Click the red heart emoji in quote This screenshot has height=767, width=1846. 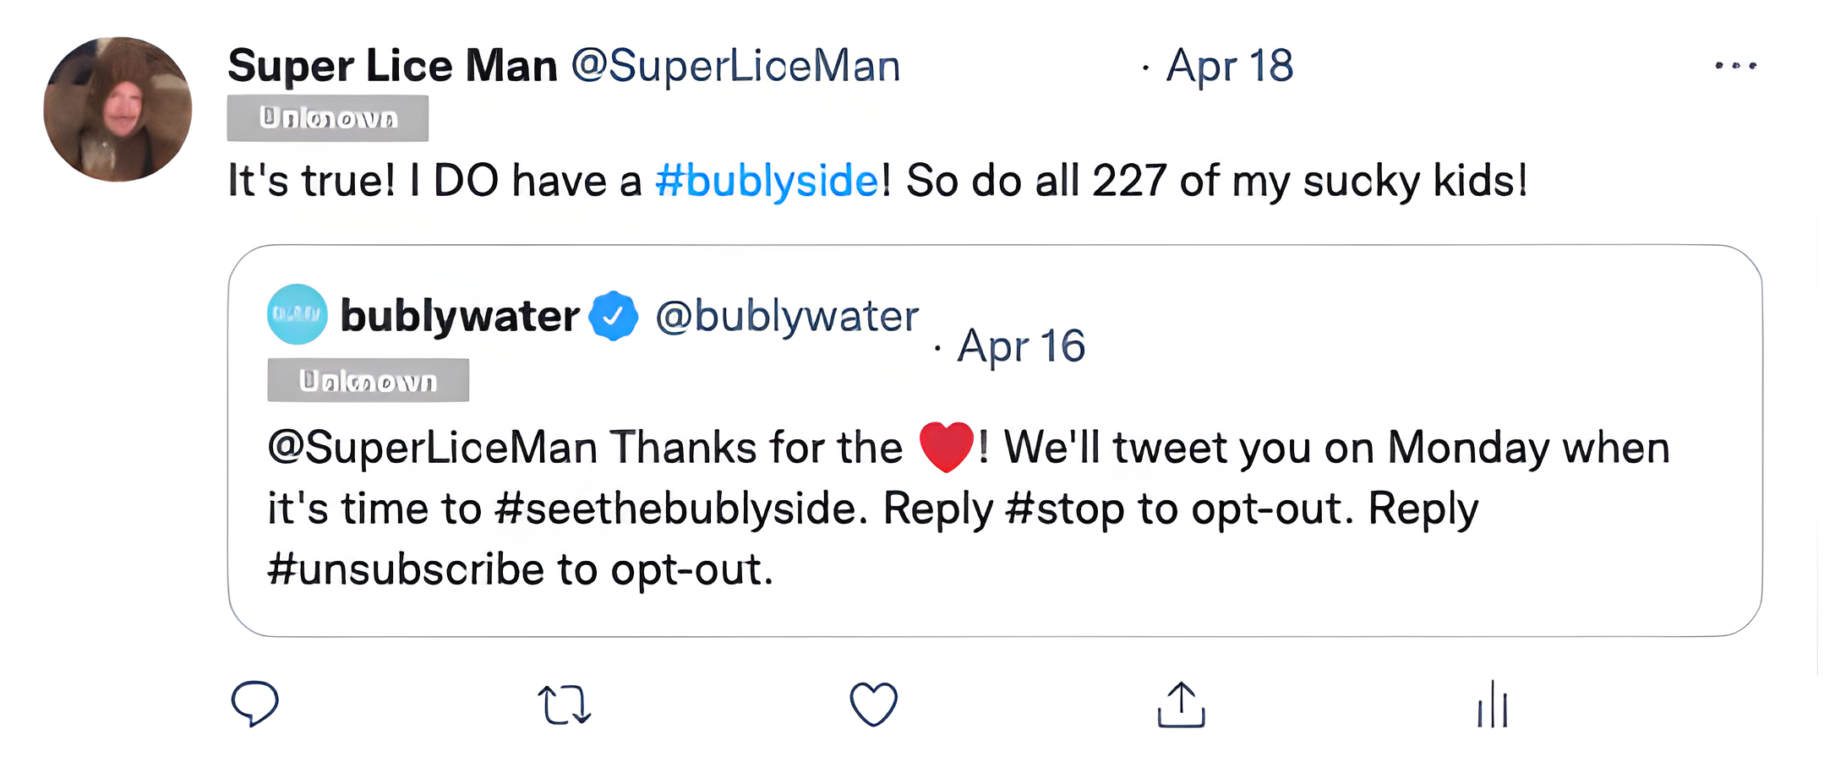coord(946,447)
